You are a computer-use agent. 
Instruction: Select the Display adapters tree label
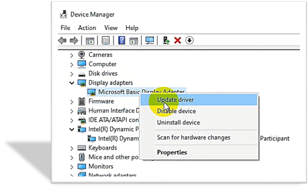(x=110, y=83)
